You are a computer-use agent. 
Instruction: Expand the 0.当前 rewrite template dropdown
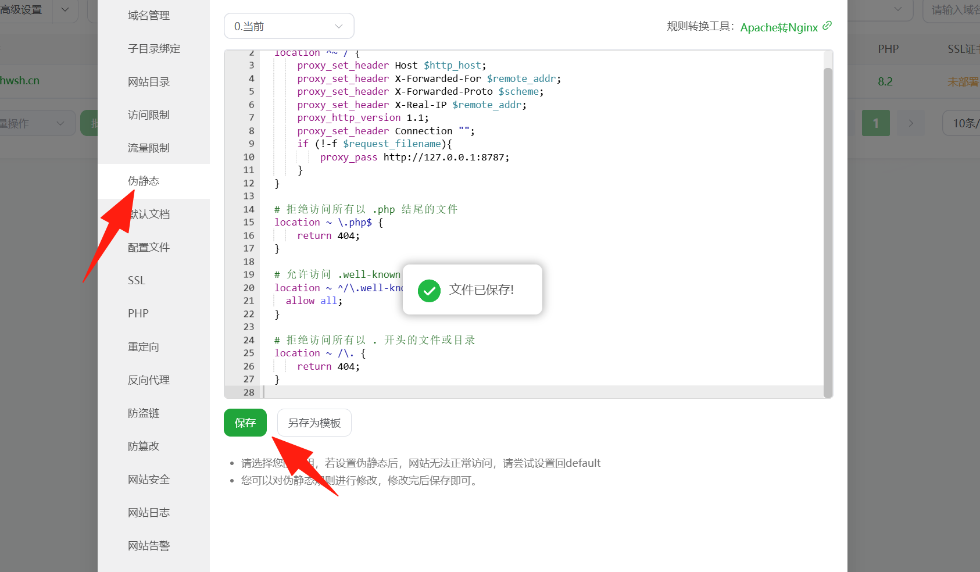coord(289,26)
